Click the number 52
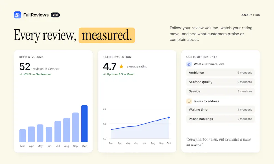The height and width of the screenshot is (164, 274). point(25,66)
